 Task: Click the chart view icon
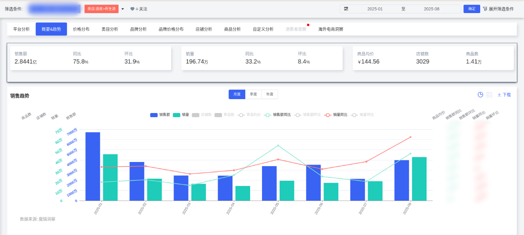481,95
